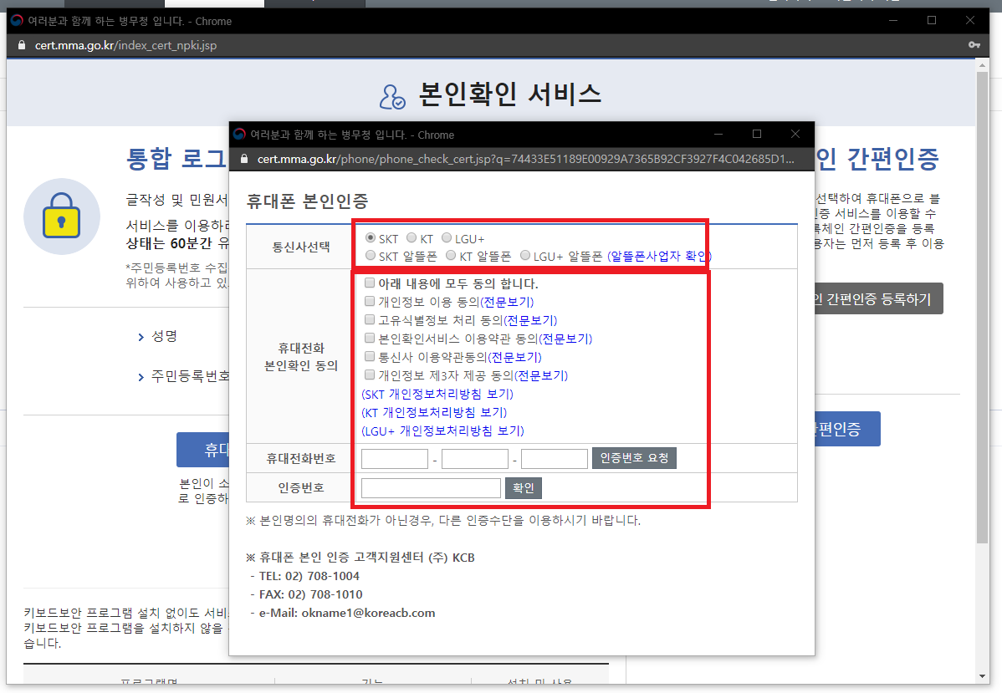Viewport: 1002px width, 693px height.
Task: Select the LGU+ carrier radio button
Action: (x=447, y=238)
